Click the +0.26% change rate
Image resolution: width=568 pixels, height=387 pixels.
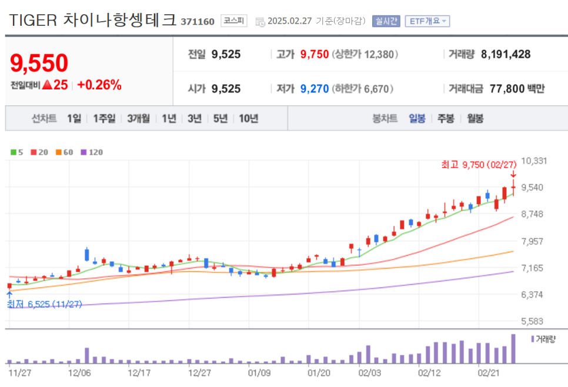(x=99, y=85)
